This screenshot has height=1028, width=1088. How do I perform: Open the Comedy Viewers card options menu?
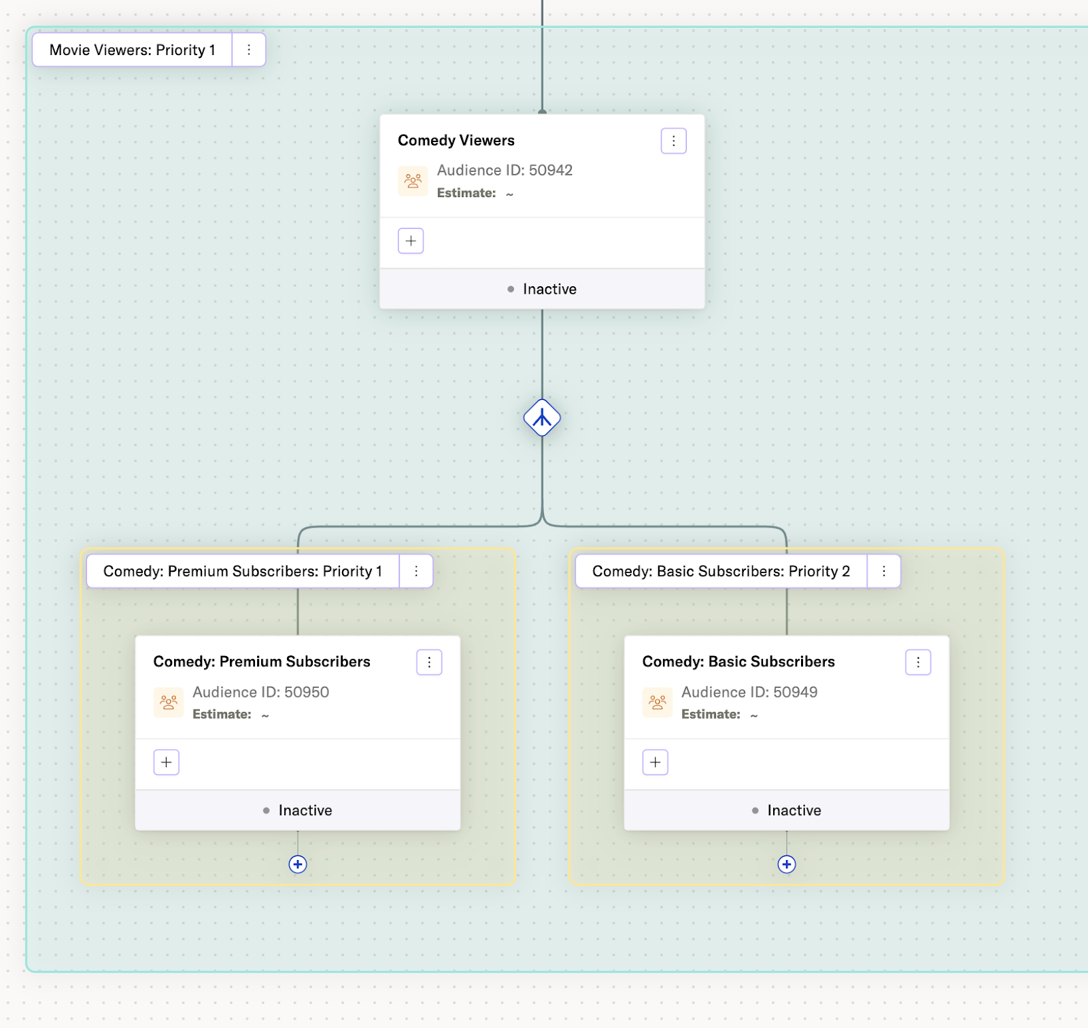(673, 141)
